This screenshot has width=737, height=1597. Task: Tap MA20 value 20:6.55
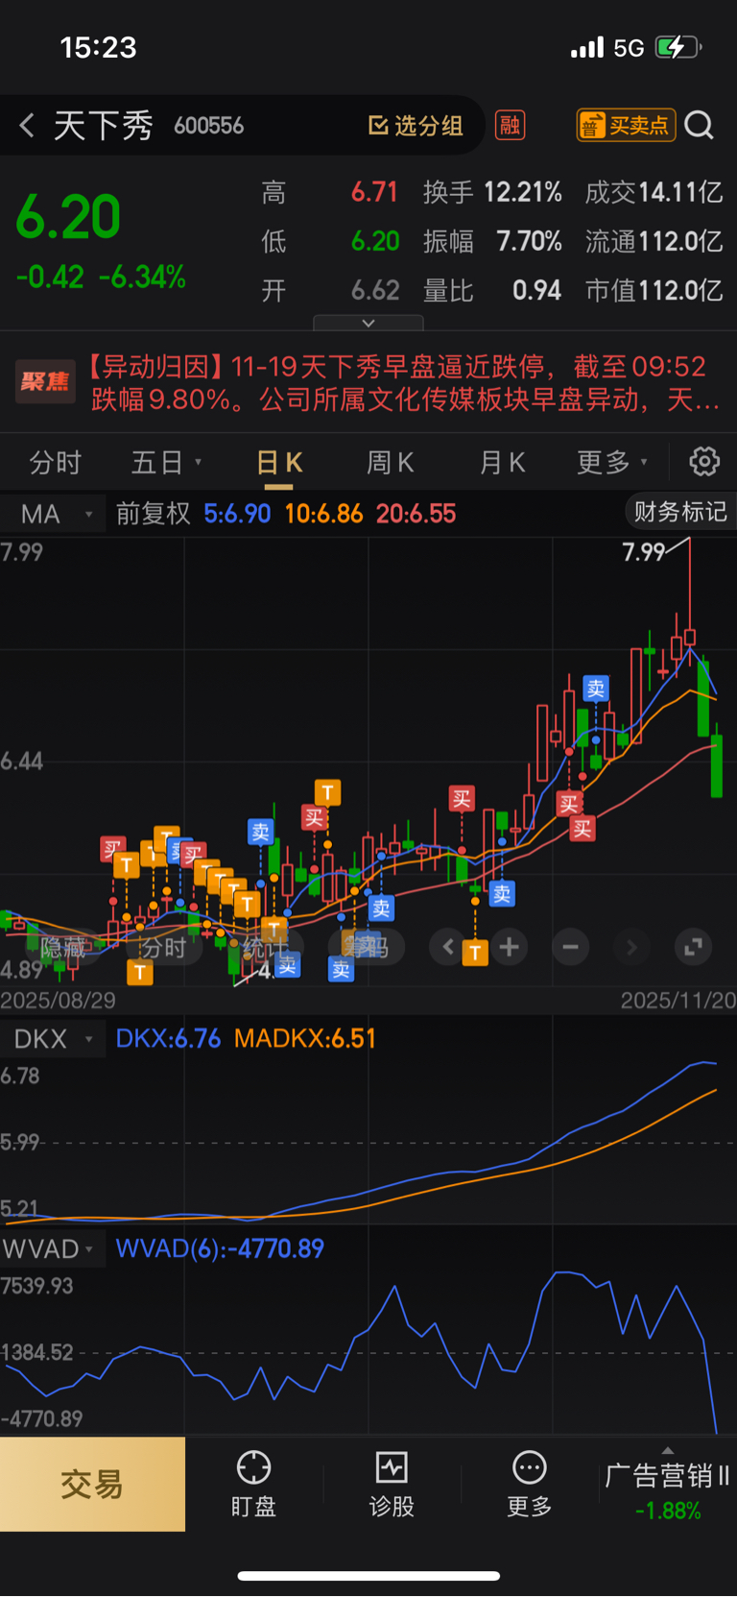(x=416, y=514)
